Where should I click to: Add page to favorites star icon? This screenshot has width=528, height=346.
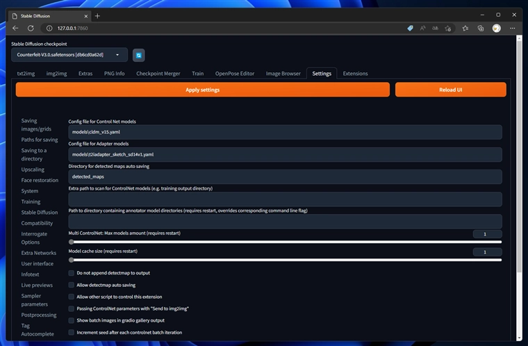(447, 28)
